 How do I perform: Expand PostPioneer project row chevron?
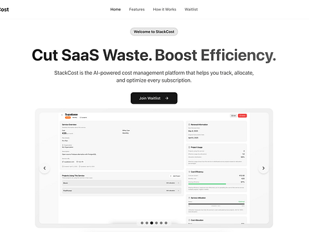pos(178,191)
